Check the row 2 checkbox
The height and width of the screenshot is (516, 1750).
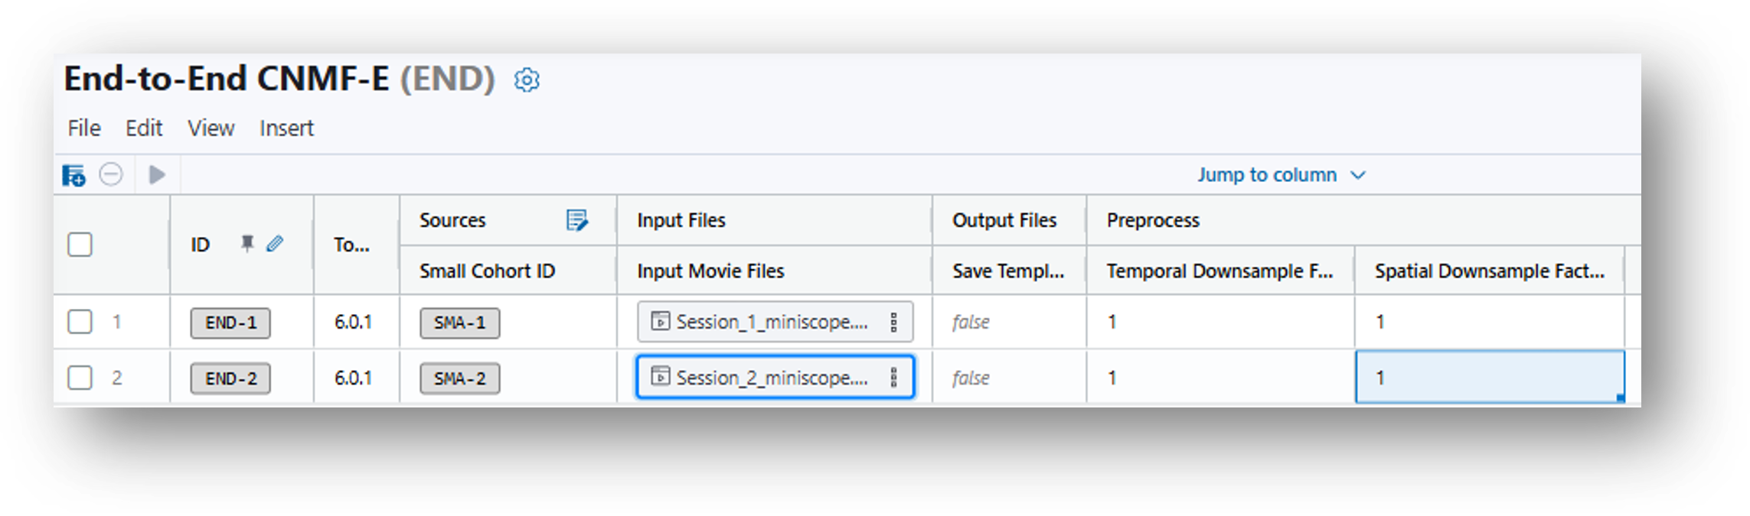pyautogui.click(x=80, y=378)
